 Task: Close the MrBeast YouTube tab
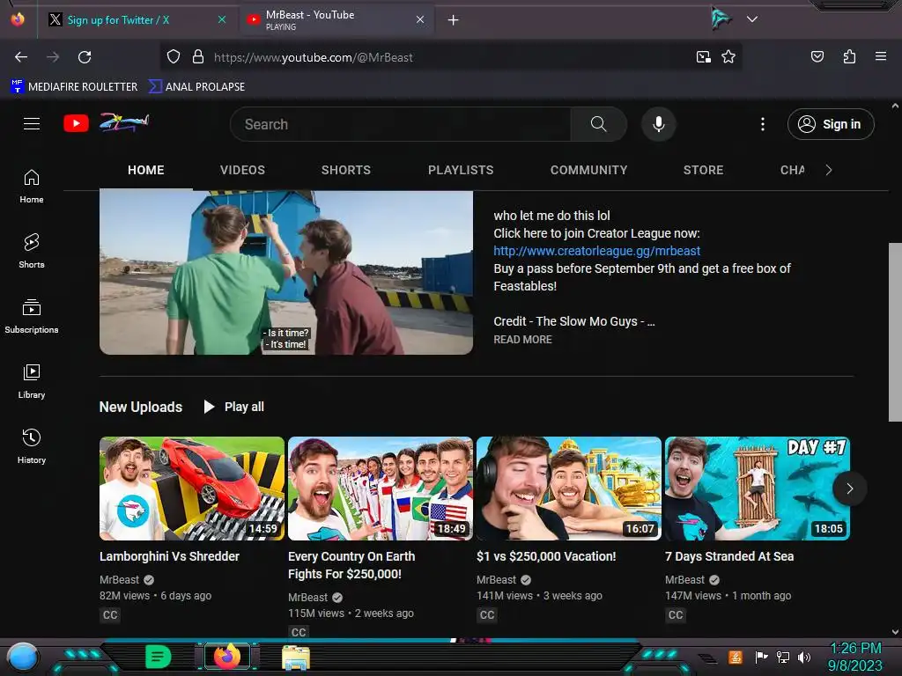click(x=420, y=19)
